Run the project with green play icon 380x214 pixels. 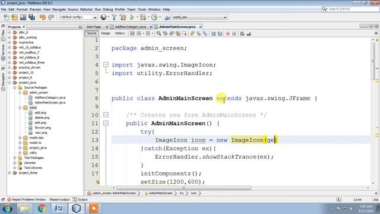(x=132, y=17)
